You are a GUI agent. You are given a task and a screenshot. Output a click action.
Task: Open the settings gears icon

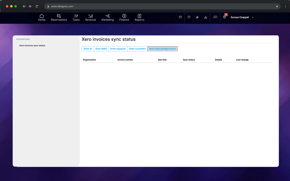(x=215, y=17)
